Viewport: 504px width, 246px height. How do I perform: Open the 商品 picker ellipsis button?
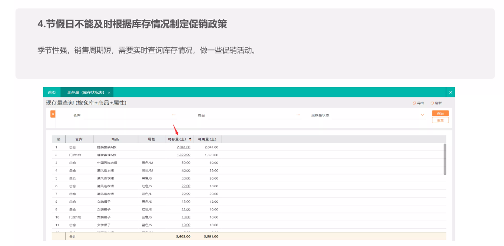coord(298,115)
